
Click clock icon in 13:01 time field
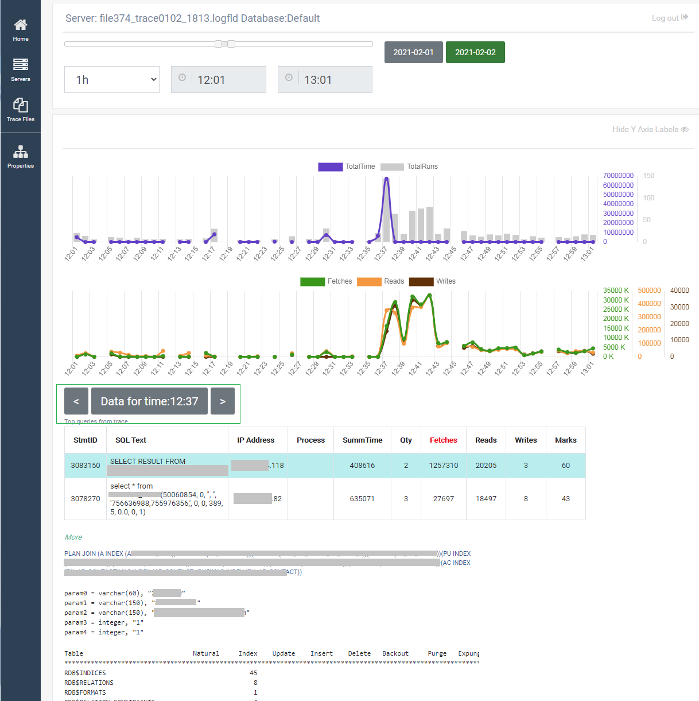289,78
